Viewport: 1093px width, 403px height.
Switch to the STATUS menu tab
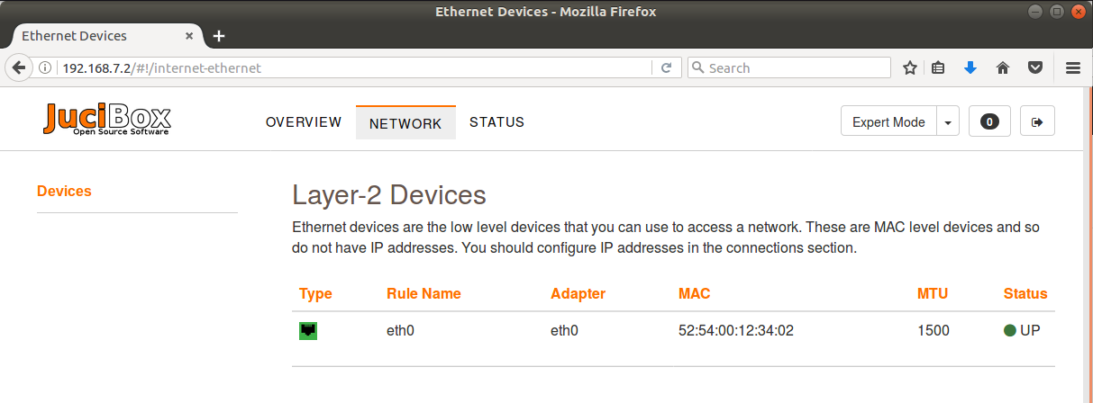tap(496, 122)
